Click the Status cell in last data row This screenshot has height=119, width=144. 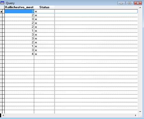tap(44, 54)
